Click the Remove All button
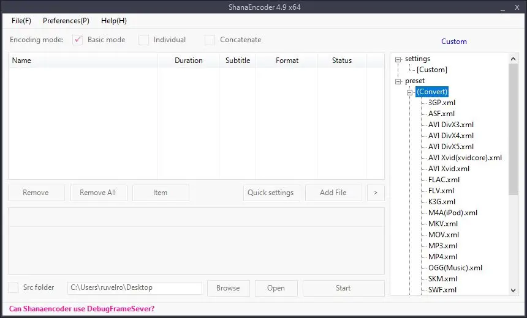 click(99, 193)
